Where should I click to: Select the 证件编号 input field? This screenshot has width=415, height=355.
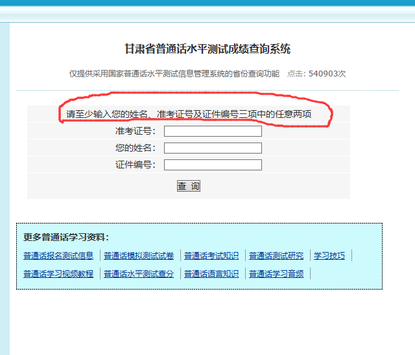click(213, 165)
